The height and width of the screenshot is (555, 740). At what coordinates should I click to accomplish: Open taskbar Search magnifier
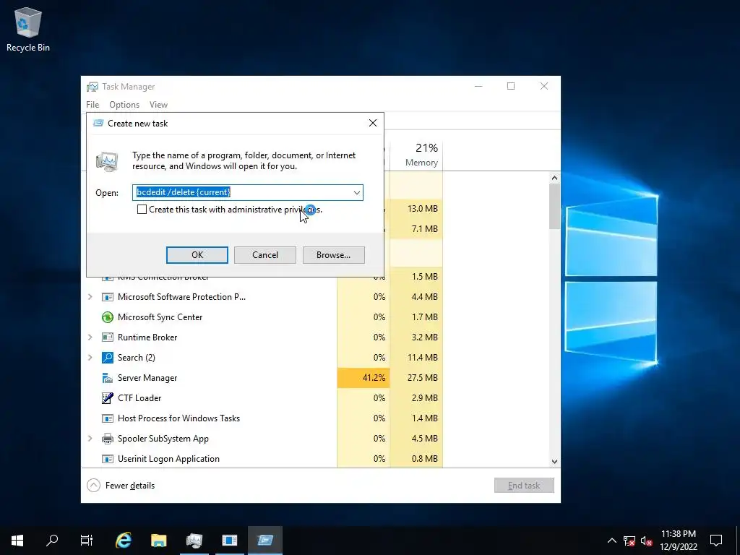point(52,541)
